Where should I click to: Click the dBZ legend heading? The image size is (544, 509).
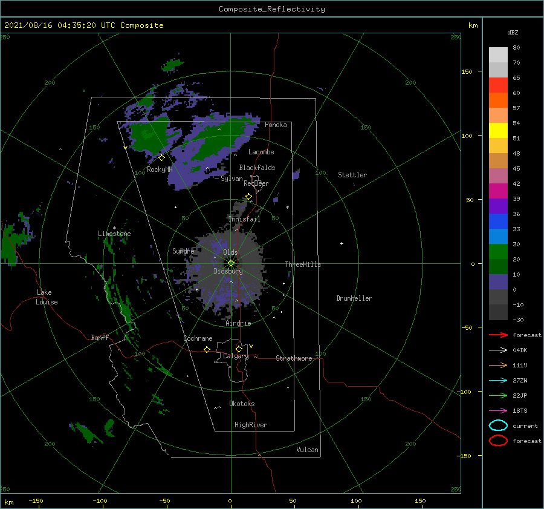tap(513, 32)
